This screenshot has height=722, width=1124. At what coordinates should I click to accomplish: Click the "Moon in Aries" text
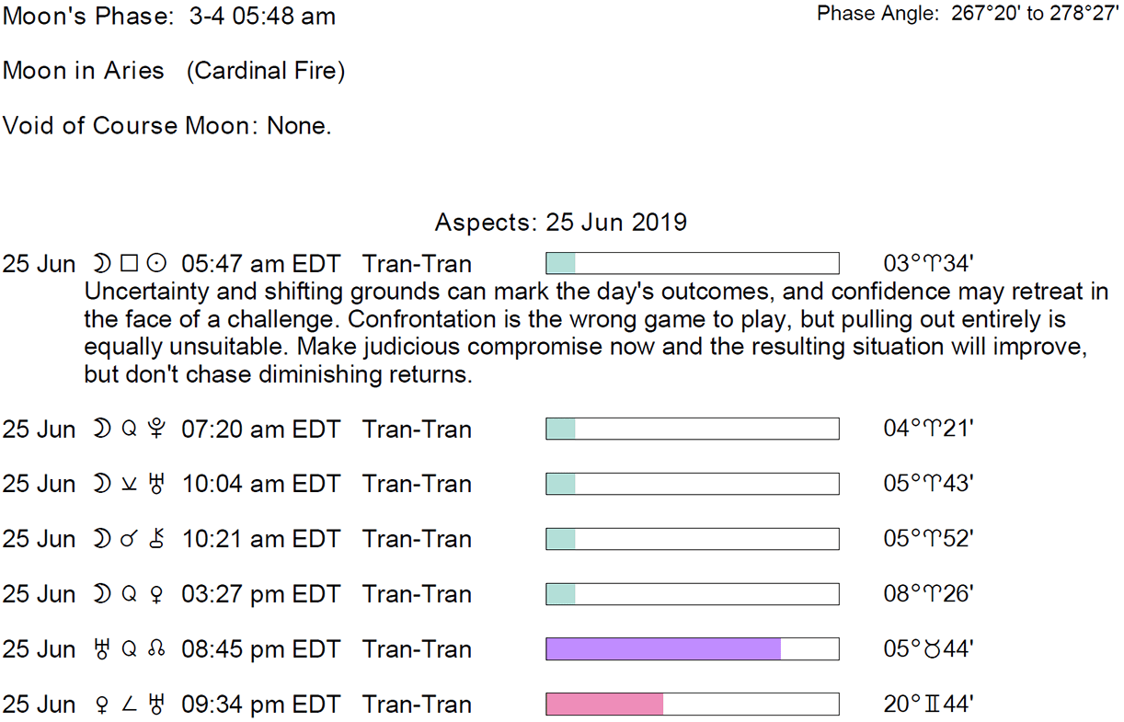pyautogui.click(x=84, y=71)
